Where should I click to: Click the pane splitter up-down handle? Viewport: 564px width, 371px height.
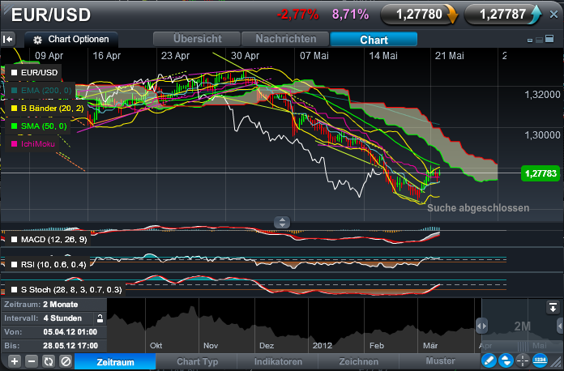pyautogui.click(x=282, y=222)
